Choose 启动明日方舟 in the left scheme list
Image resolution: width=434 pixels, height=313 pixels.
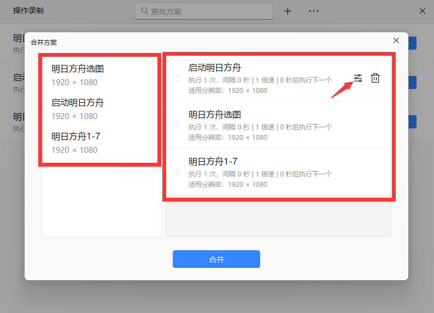78,109
